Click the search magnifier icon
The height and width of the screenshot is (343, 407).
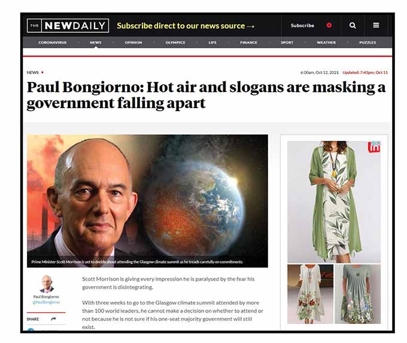pos(352,25)
